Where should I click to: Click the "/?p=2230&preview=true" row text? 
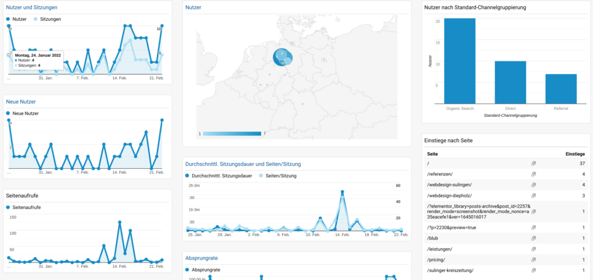point(452,227)
